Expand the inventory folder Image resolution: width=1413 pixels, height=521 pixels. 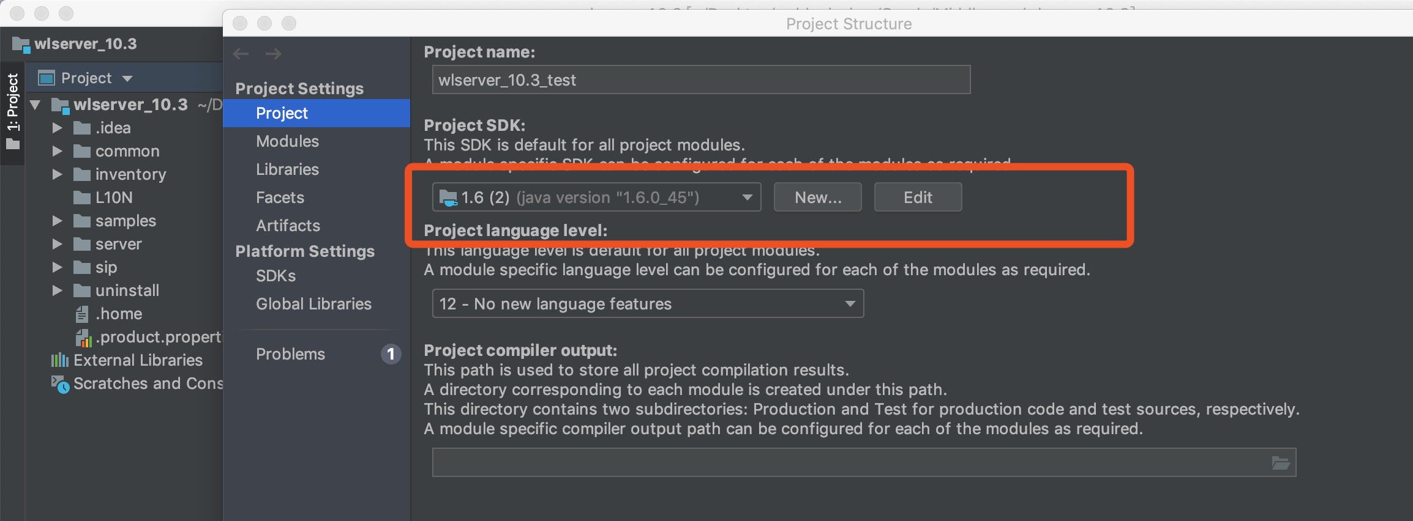[57, 174]
